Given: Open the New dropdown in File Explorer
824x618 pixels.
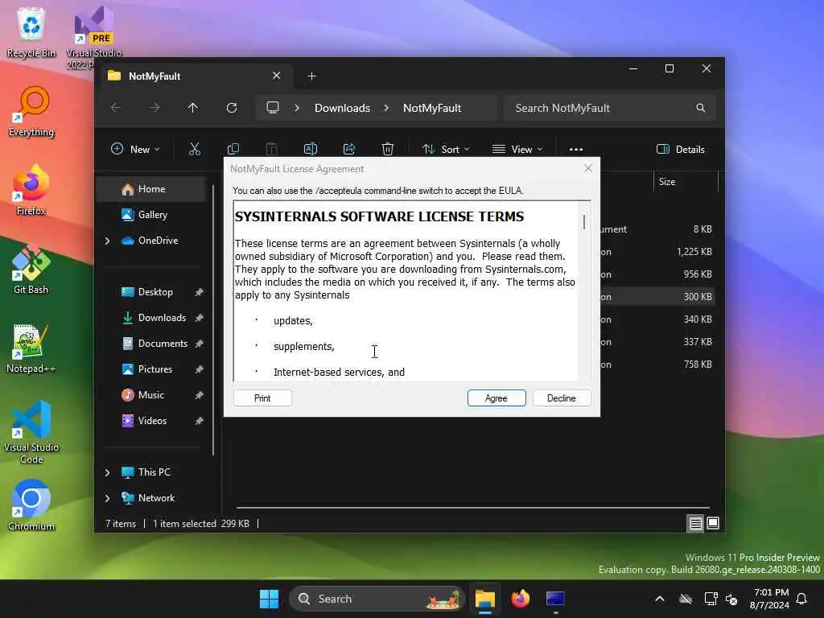Looking at the screenshot, I should [x=135, y=149].
